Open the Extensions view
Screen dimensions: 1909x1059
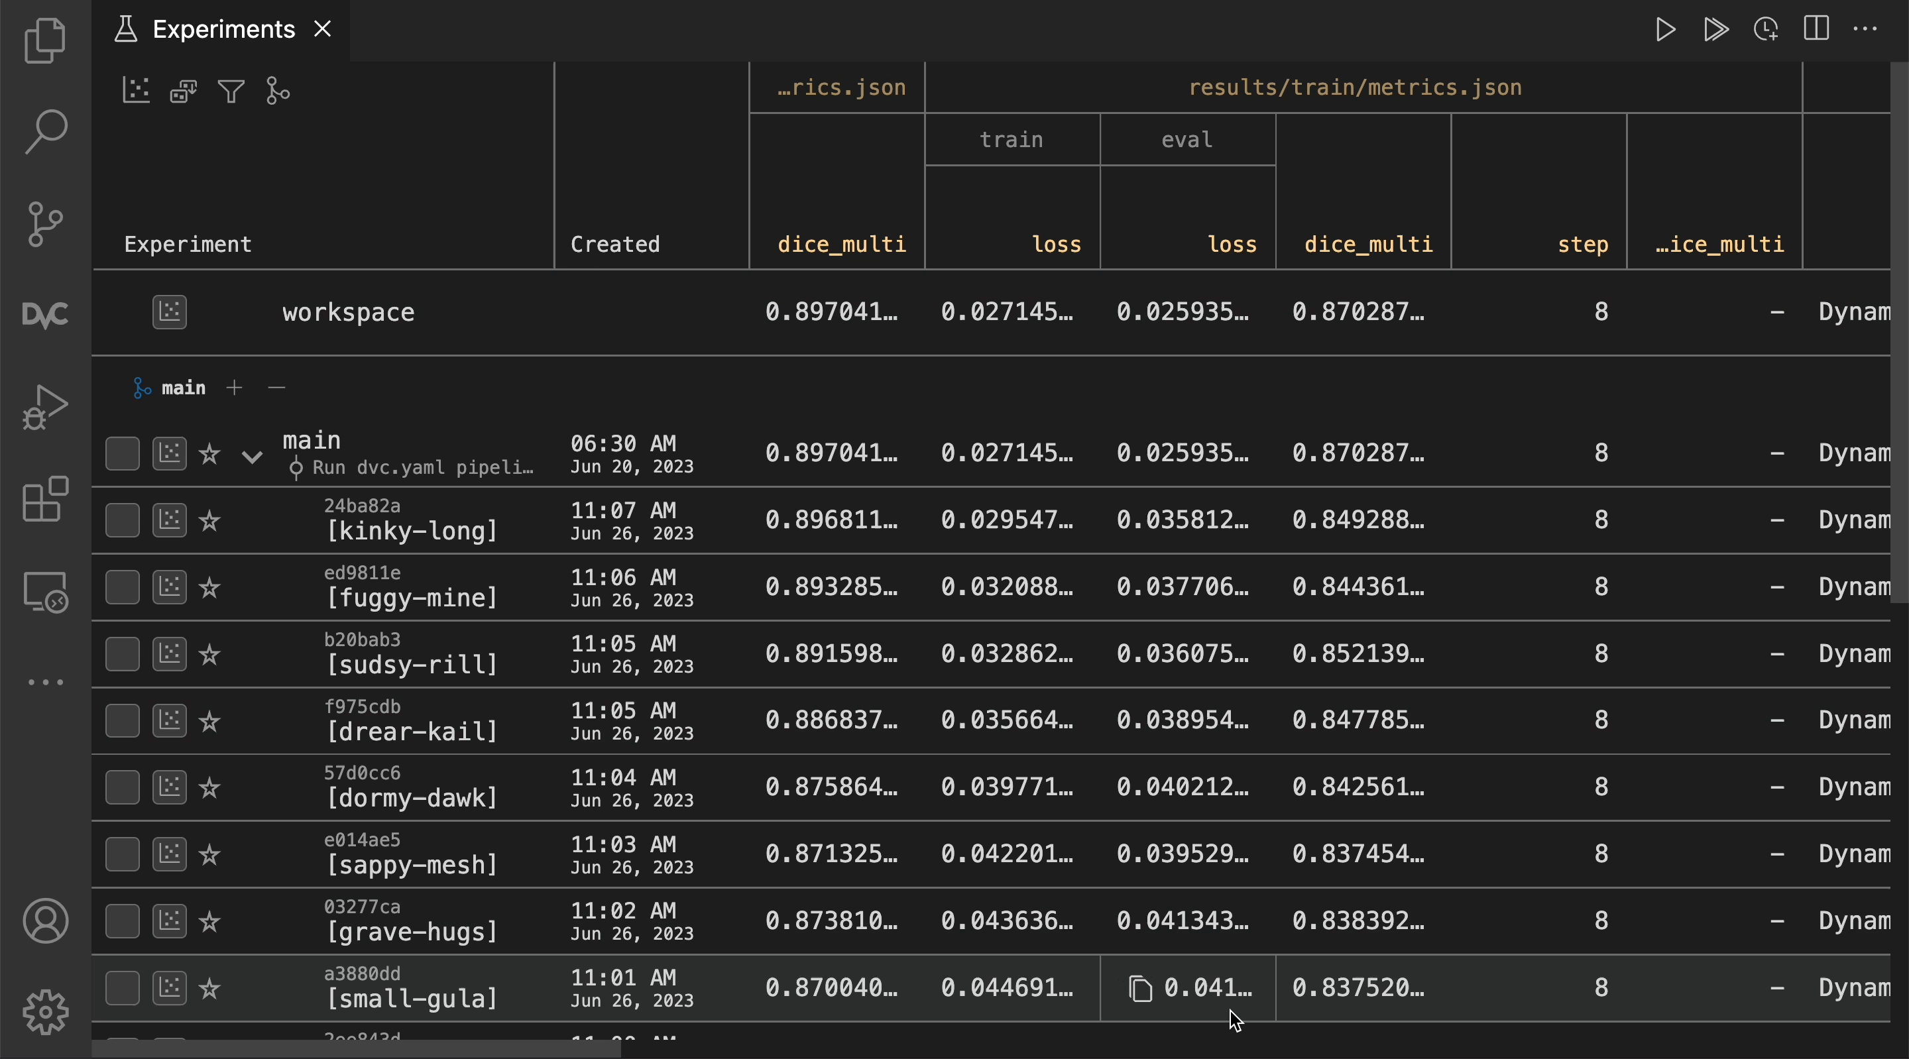point(44,501)
